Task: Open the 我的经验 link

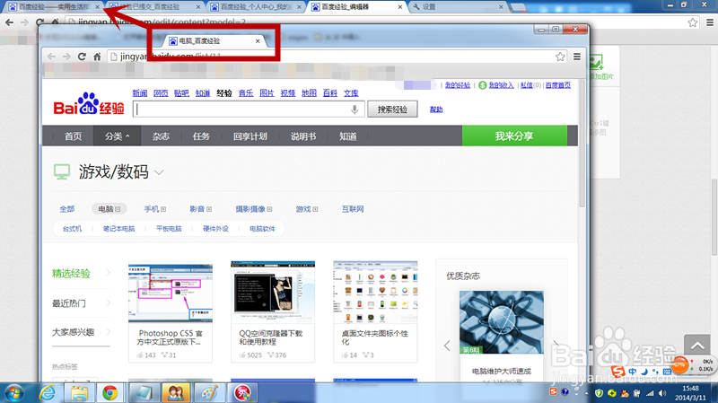Action: (458, 85)
